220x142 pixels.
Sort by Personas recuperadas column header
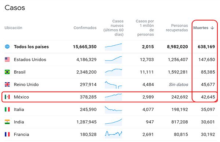tap(177, 28)
